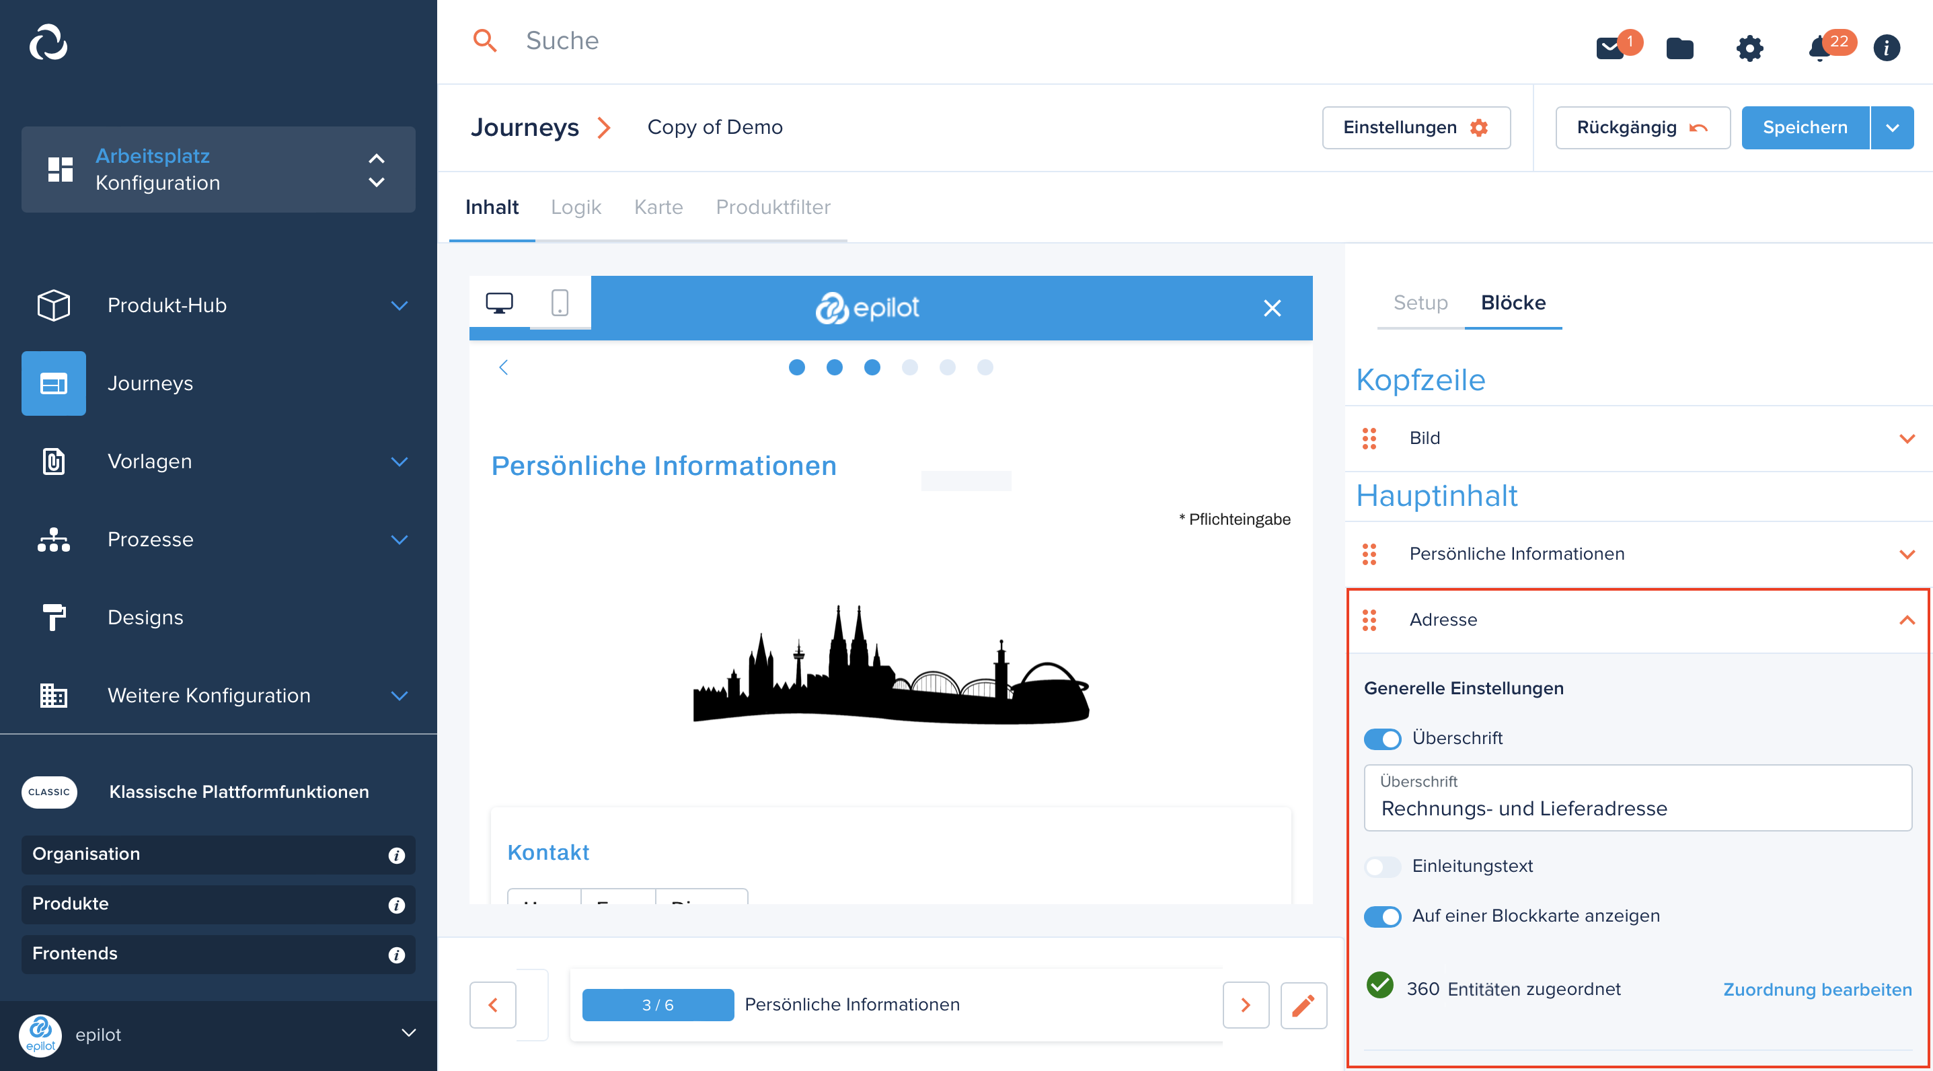Open Organisation classic platform item

pyautogui.click(x=219, y=855)
